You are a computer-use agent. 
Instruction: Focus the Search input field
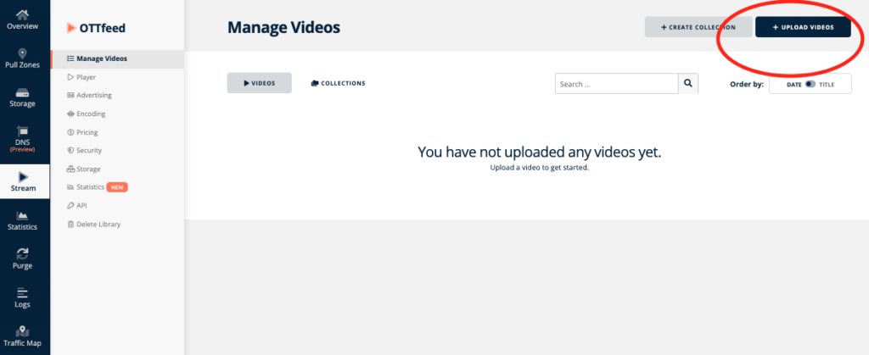pyautogui.click(x=616, y=84)
